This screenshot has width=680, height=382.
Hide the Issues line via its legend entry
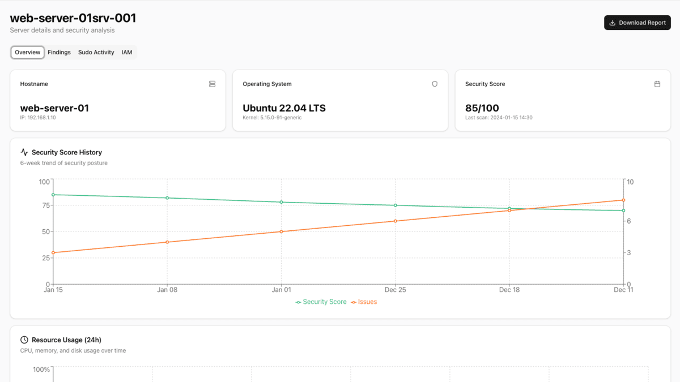[x=364, y=302]
